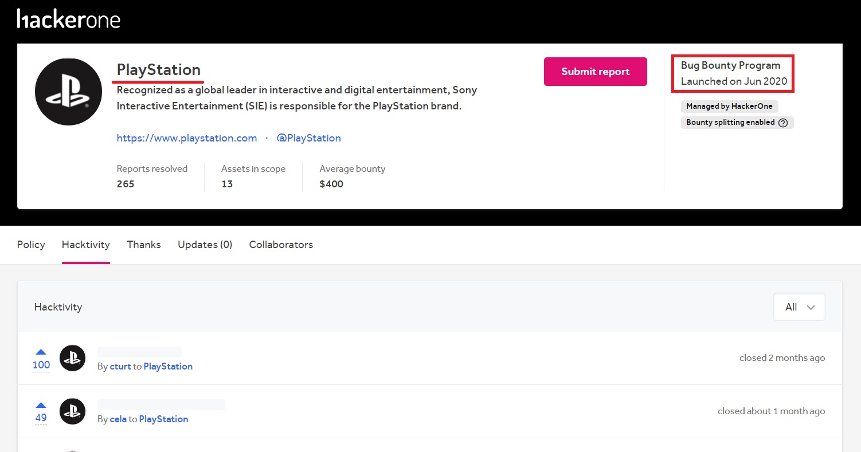The height and width of the screenshot is (452, 861).
Task: Click 'Launched on Jun 2020' text
Action: pyautogui.click(x=734, y=81)
